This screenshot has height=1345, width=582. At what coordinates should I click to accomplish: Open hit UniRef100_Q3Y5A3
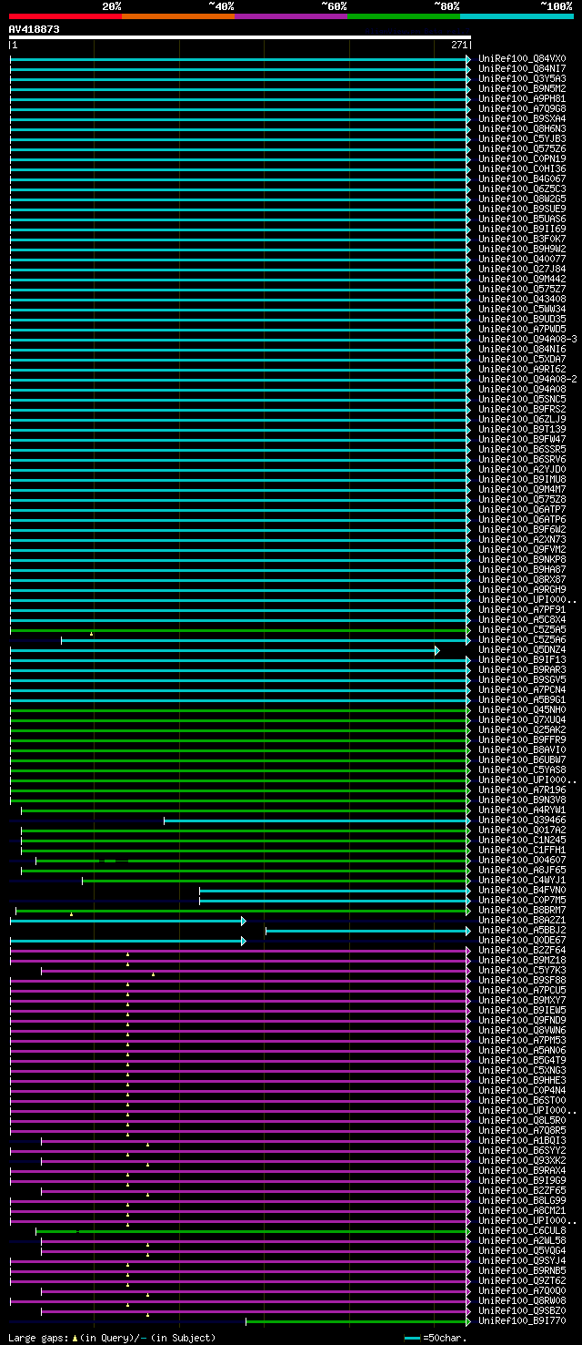[x=521, y=78]
